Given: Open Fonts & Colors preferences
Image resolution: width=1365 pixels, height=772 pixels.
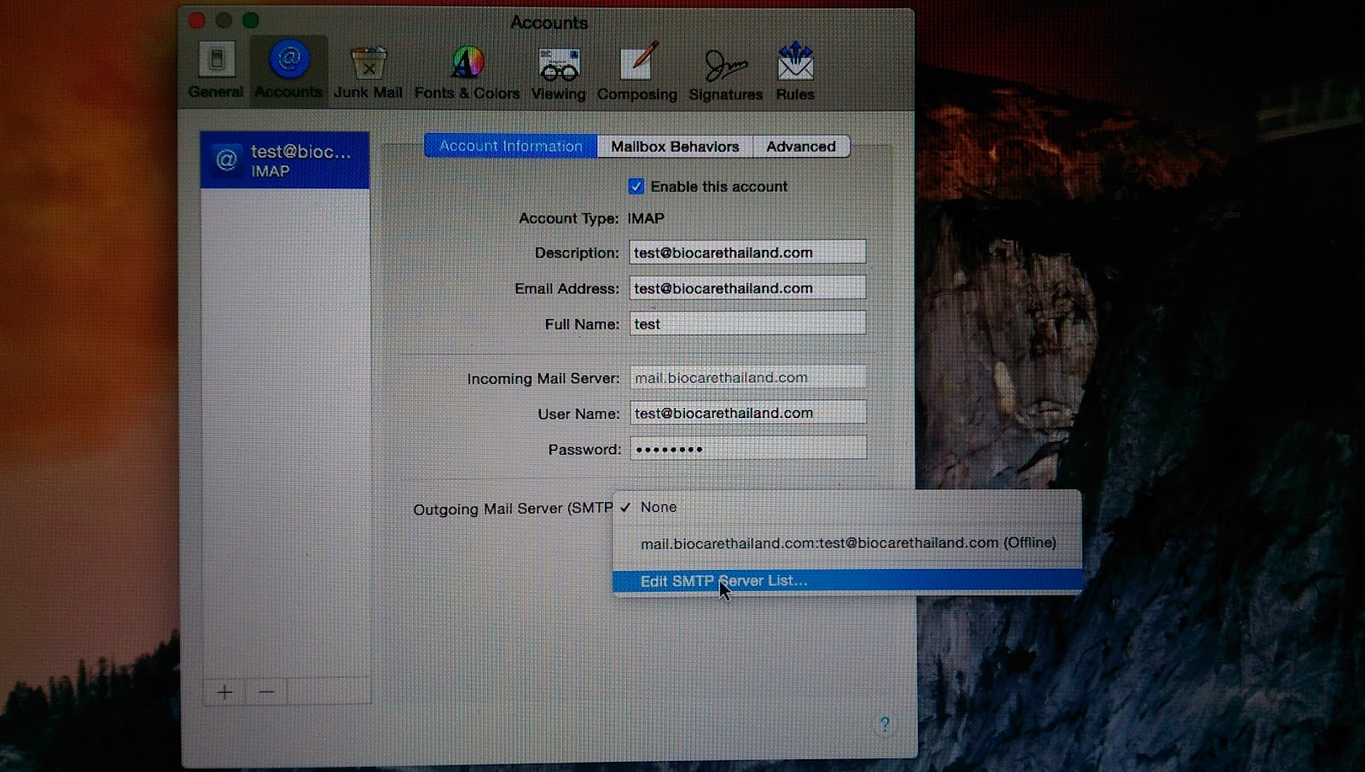Looking at the screenshot, I should [467, 72].
